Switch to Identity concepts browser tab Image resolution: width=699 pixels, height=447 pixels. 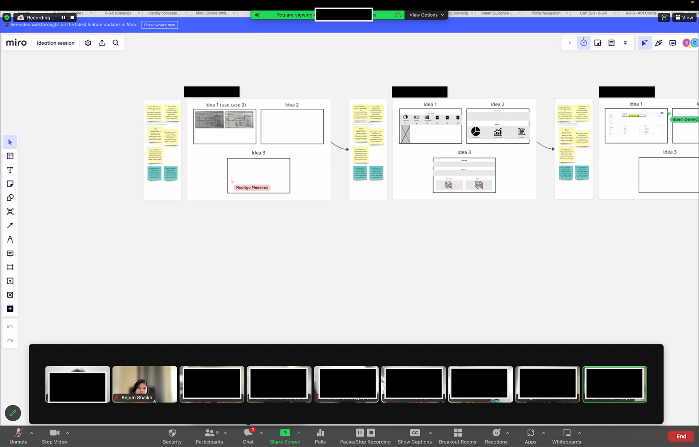point(165,13)
